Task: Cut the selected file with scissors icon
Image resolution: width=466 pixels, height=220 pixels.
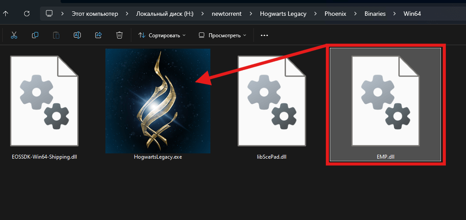Action: click(14, 35)
